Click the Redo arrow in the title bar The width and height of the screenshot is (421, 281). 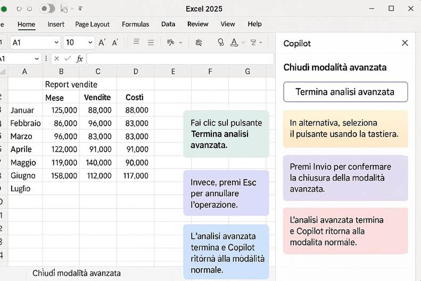click(29, 9)
